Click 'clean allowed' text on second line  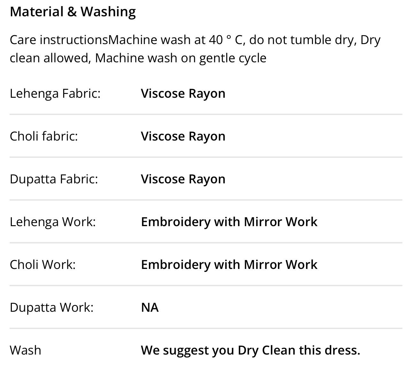50,58
